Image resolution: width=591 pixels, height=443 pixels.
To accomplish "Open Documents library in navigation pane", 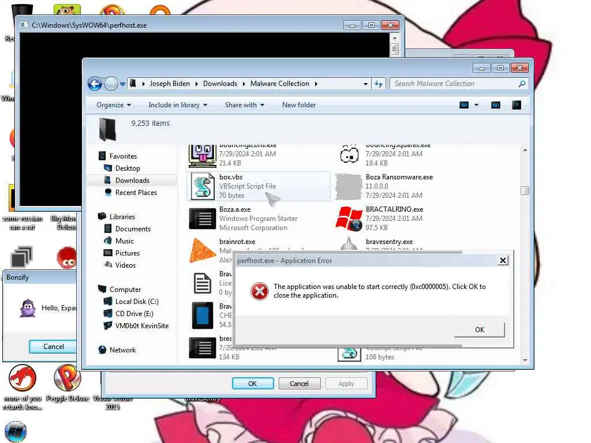I will coord(133,228).
